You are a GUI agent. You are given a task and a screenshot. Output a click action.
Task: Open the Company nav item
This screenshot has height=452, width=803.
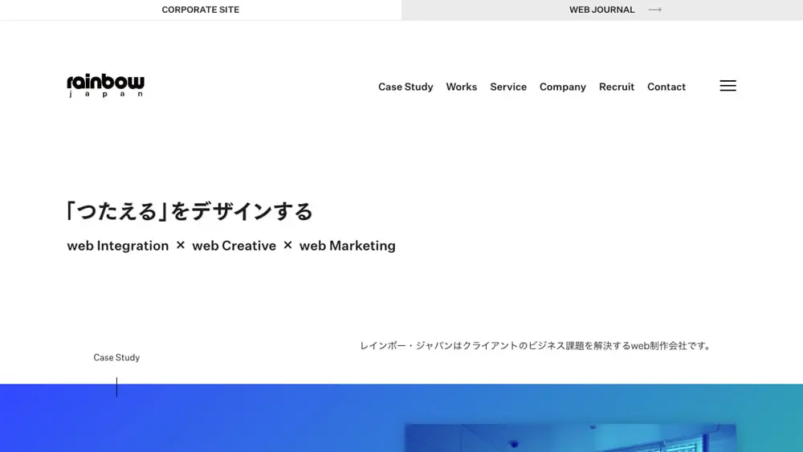point(562,87)
